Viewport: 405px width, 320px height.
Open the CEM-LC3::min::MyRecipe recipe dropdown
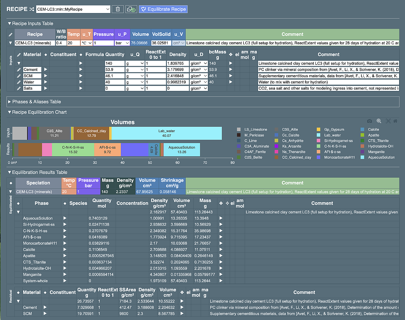73,9
